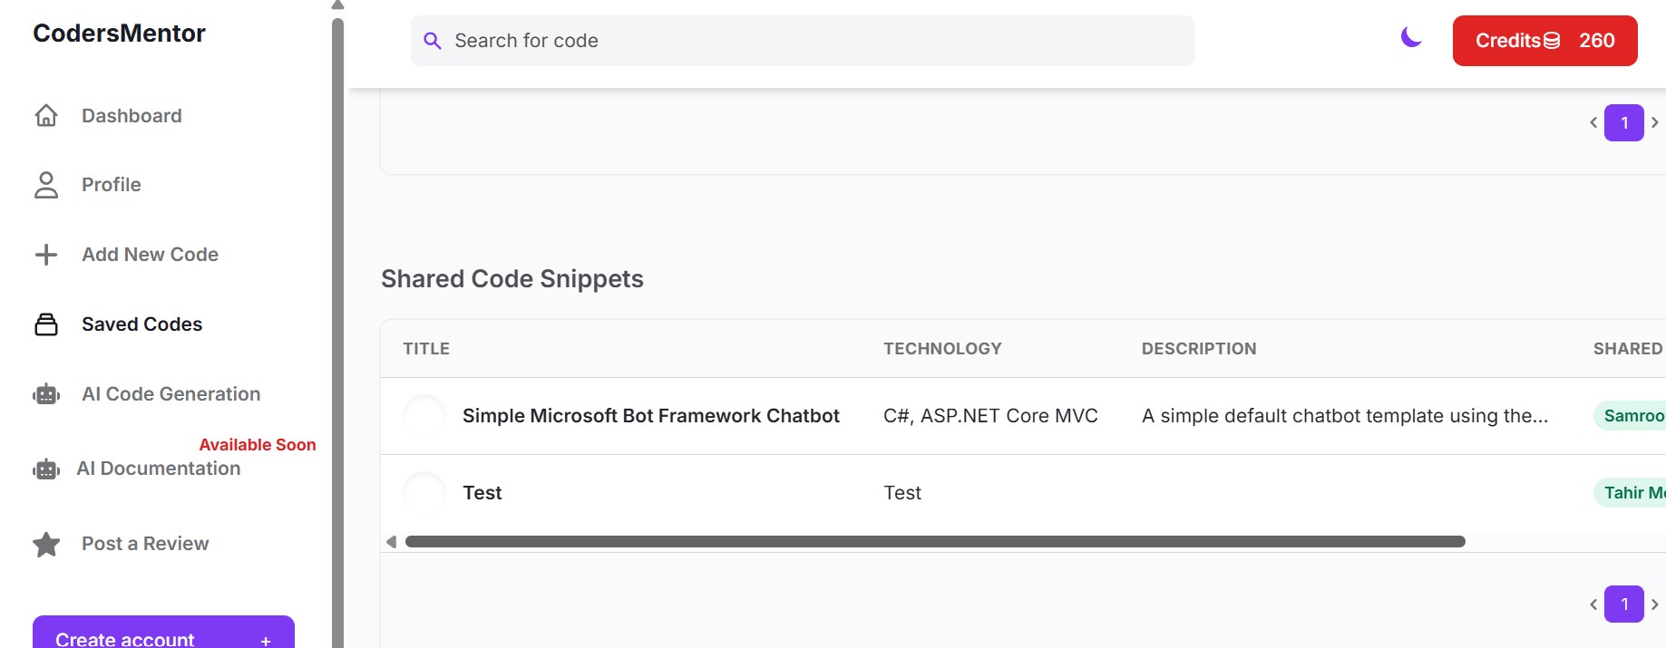Click the Dashboard home icon
The width and height of the screenshot is (1666, 648).
click(x=46, y=116)
